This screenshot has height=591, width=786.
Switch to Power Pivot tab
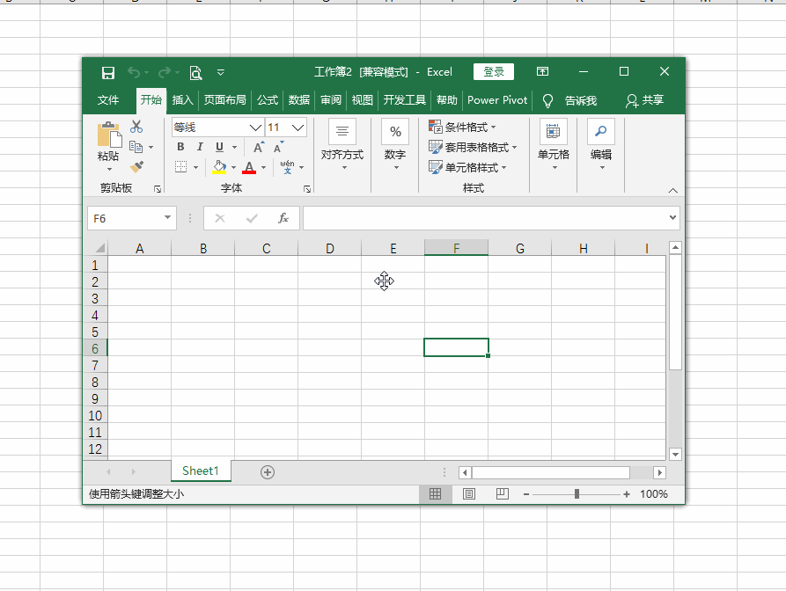click(497, 100)
